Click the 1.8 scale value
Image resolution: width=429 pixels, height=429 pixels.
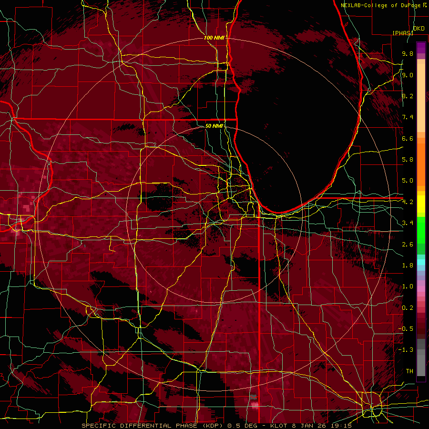point(408,266)
